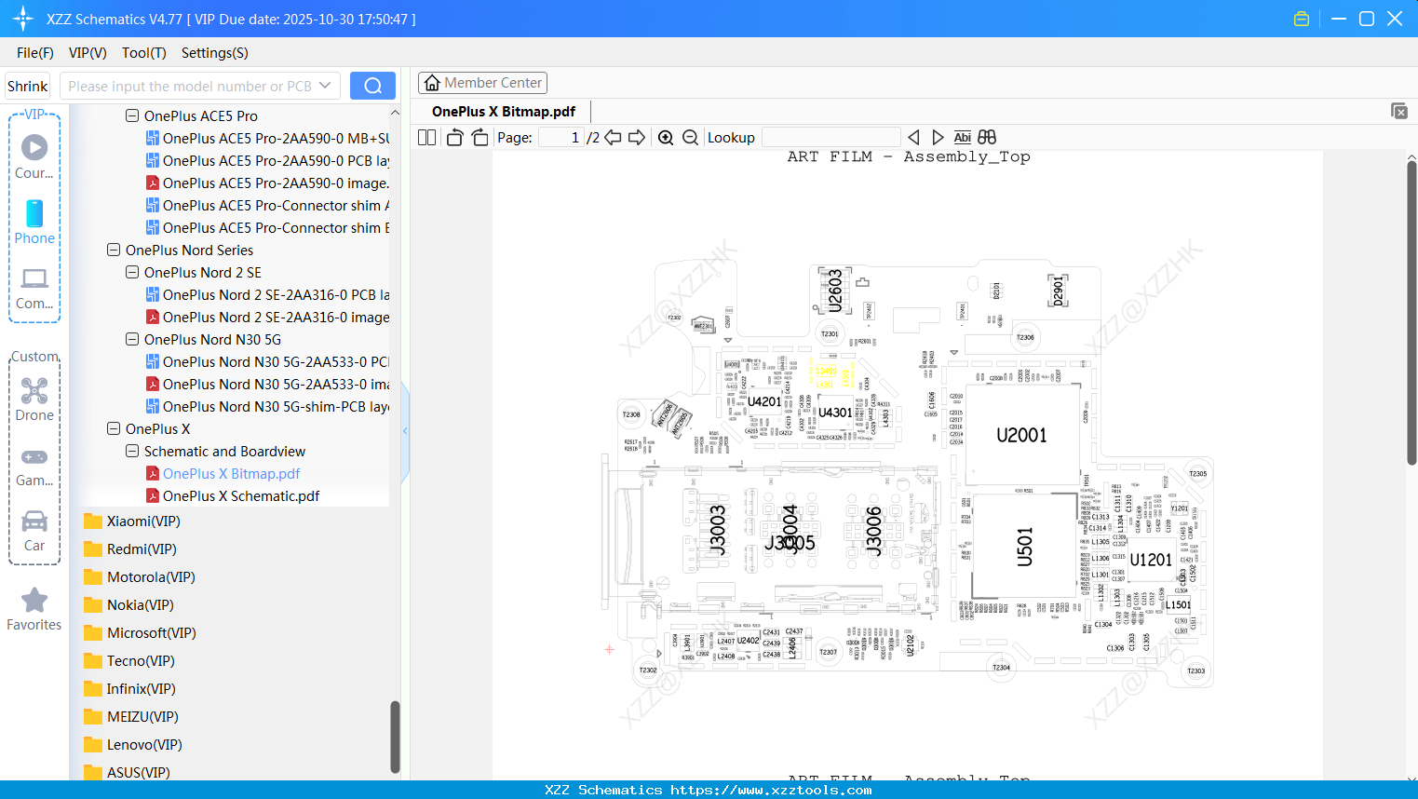Open the Game console category

pos(34,467)
